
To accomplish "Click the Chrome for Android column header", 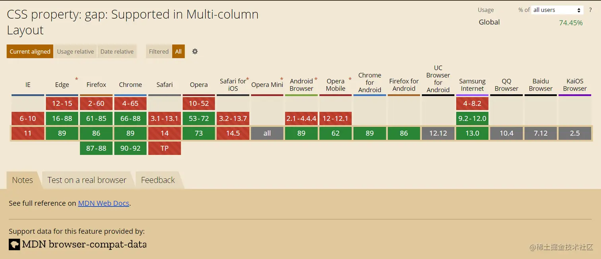I will (x=370, y=82).
